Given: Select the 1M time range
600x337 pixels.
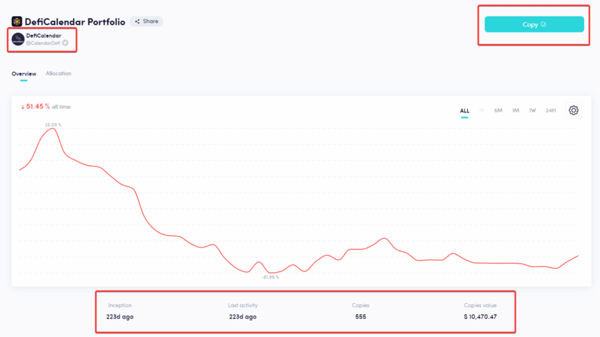Looking at the screenshot, I should click(x=516, y=111).
